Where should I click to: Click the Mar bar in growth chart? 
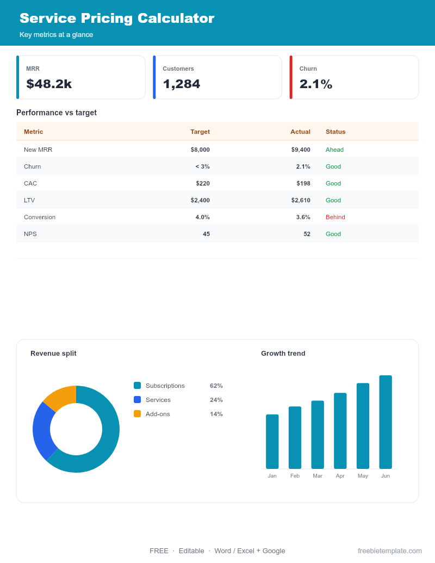click(317, 435)
